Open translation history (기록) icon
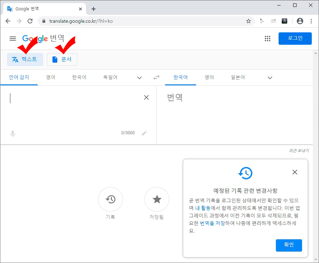The image size is (319, 263). click(x=110, y=199)
